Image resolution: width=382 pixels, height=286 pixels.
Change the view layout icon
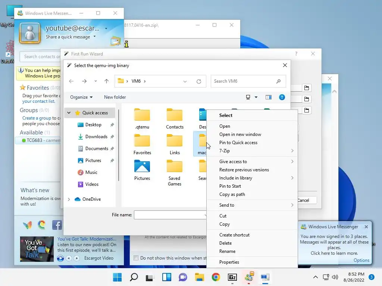pos(248,97)
